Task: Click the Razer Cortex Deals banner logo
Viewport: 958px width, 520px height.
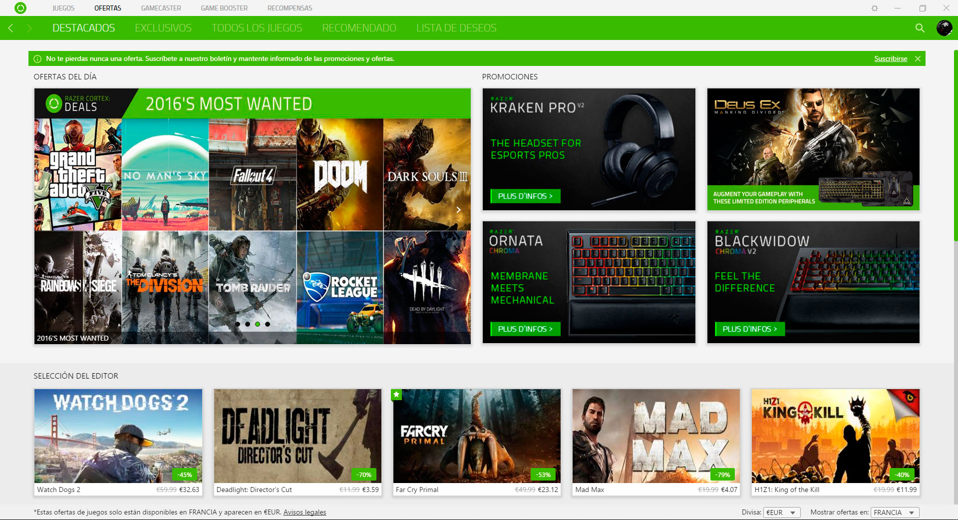Action: 78,103
